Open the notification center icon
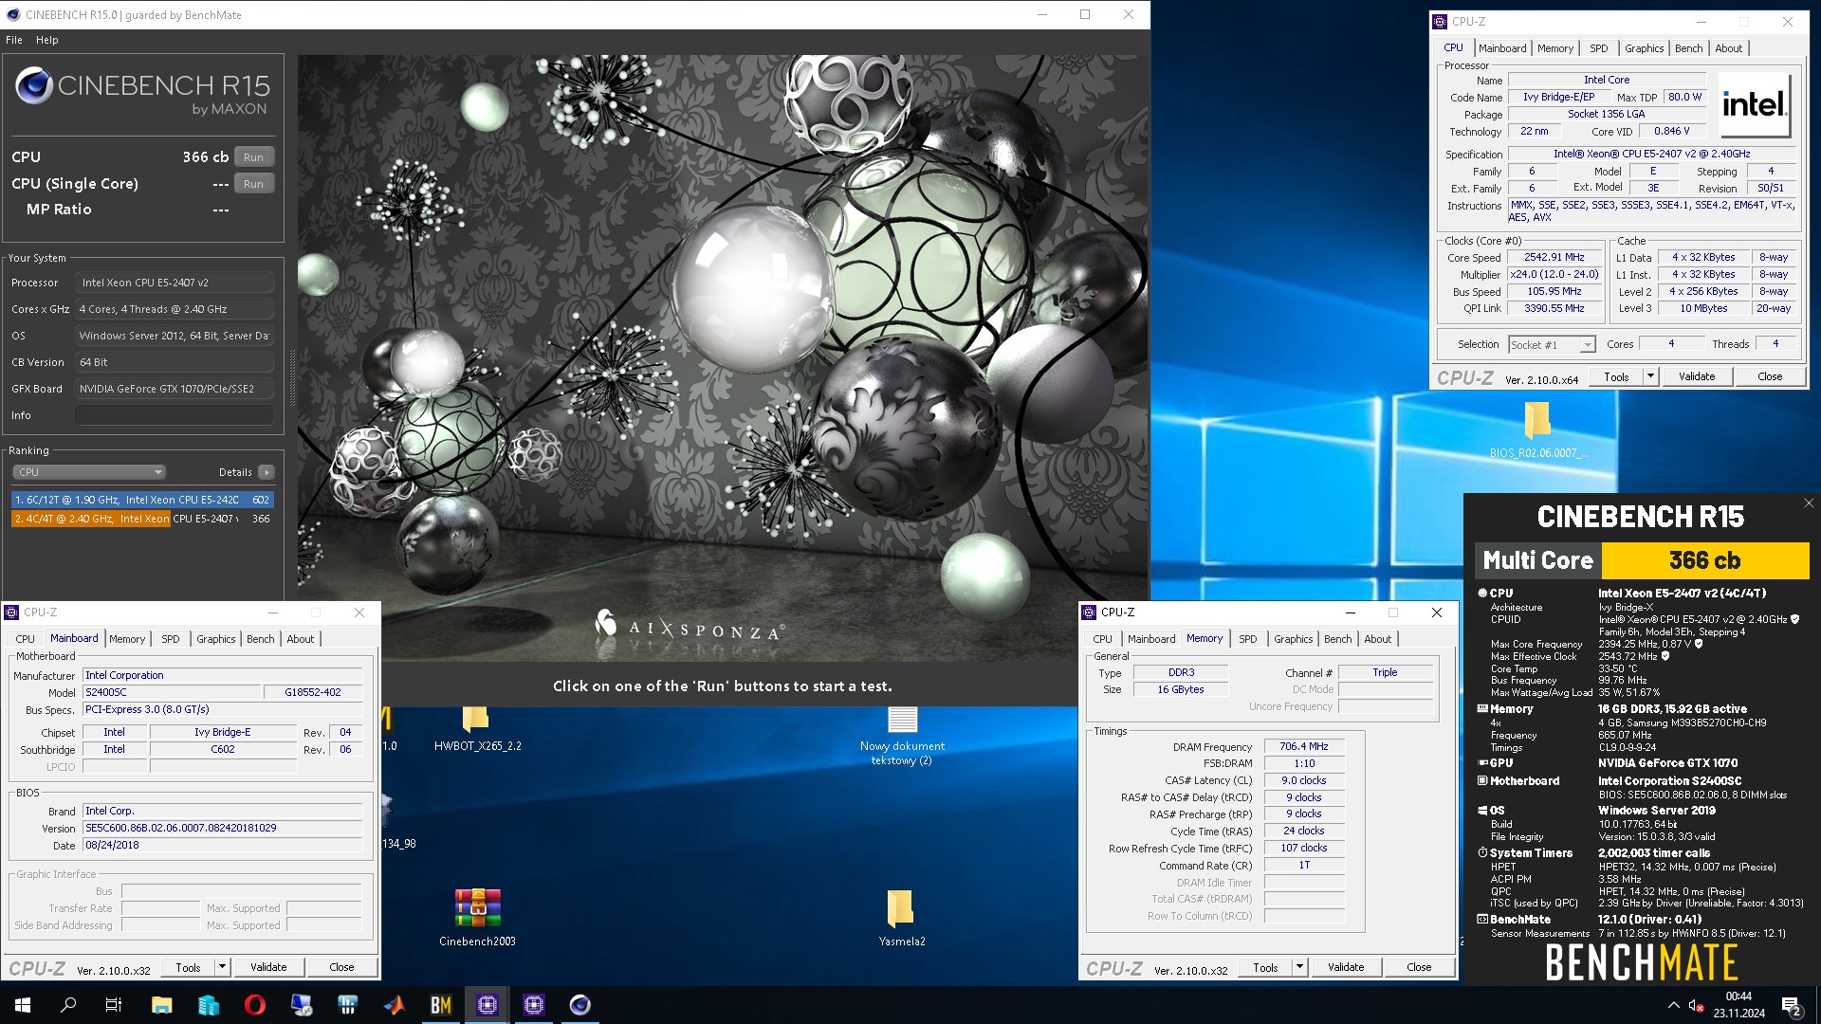1821x1024 pixels. coord(1791,1005)
